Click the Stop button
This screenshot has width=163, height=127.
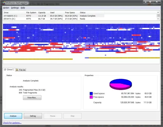coord(72,116)
